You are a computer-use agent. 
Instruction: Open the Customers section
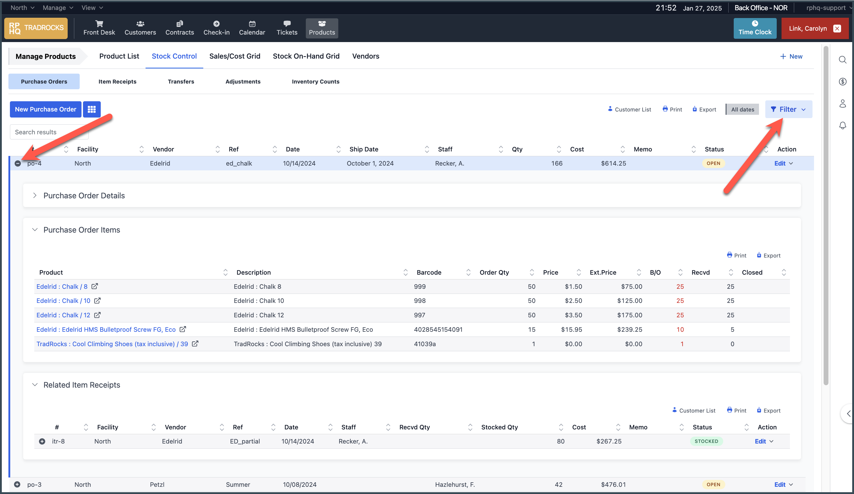coord(140,28)
